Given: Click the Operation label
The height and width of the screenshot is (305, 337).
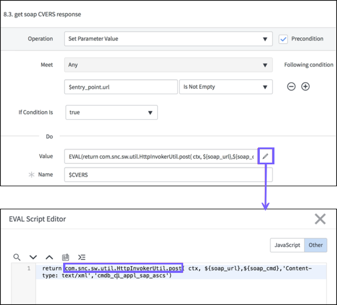Looking at the screenshot, I should tap(40, 39).
